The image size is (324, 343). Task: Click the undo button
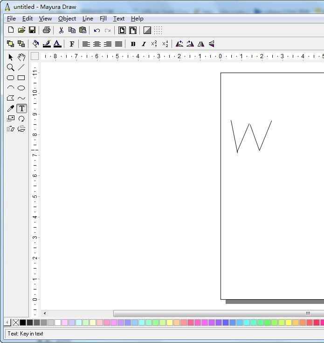point(97,30)
